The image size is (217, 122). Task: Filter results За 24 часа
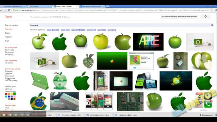(9, 50)
